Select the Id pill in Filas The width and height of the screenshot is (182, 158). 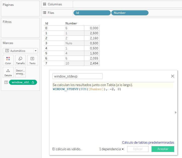(x=92, y=13)
